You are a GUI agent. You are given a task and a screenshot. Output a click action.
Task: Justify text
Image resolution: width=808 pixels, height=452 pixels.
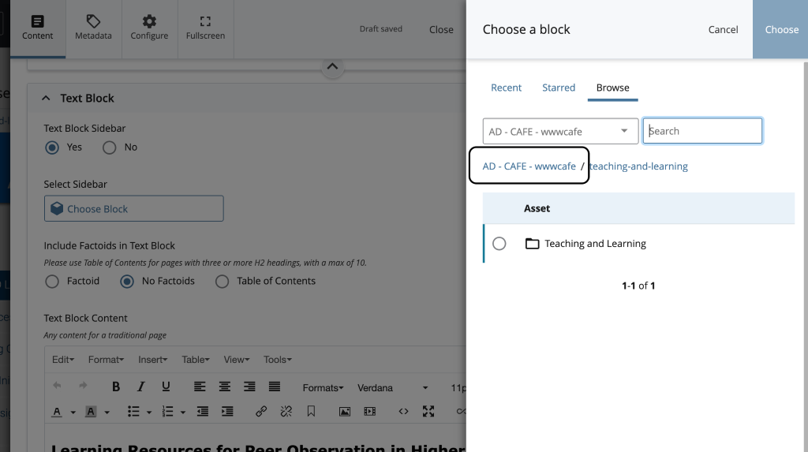pyautogui.click(x=275, y=387)
